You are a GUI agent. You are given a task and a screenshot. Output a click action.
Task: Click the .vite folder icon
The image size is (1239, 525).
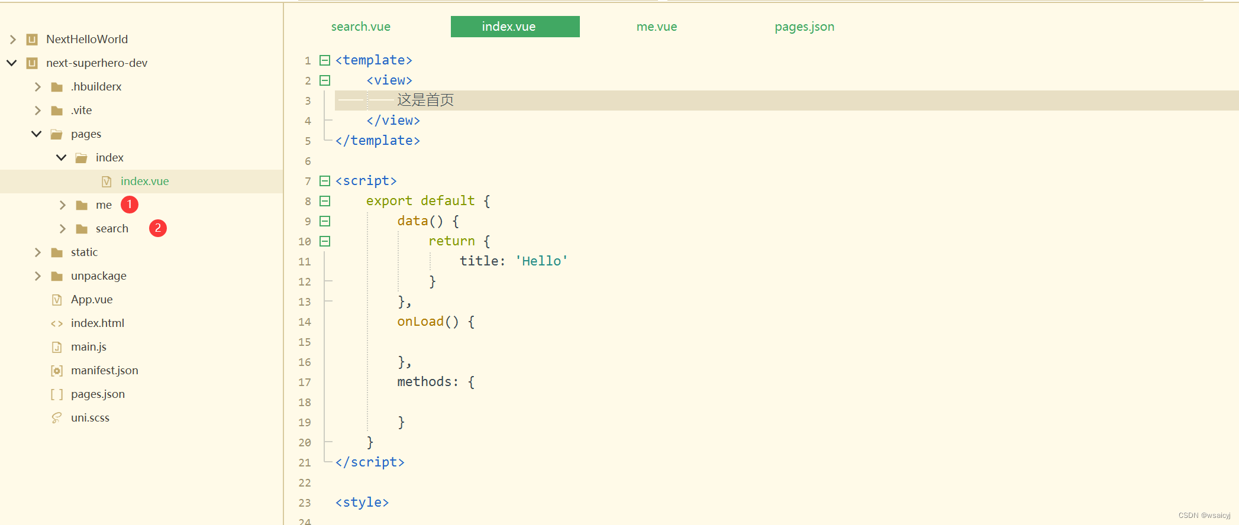(x=57, y=111)
